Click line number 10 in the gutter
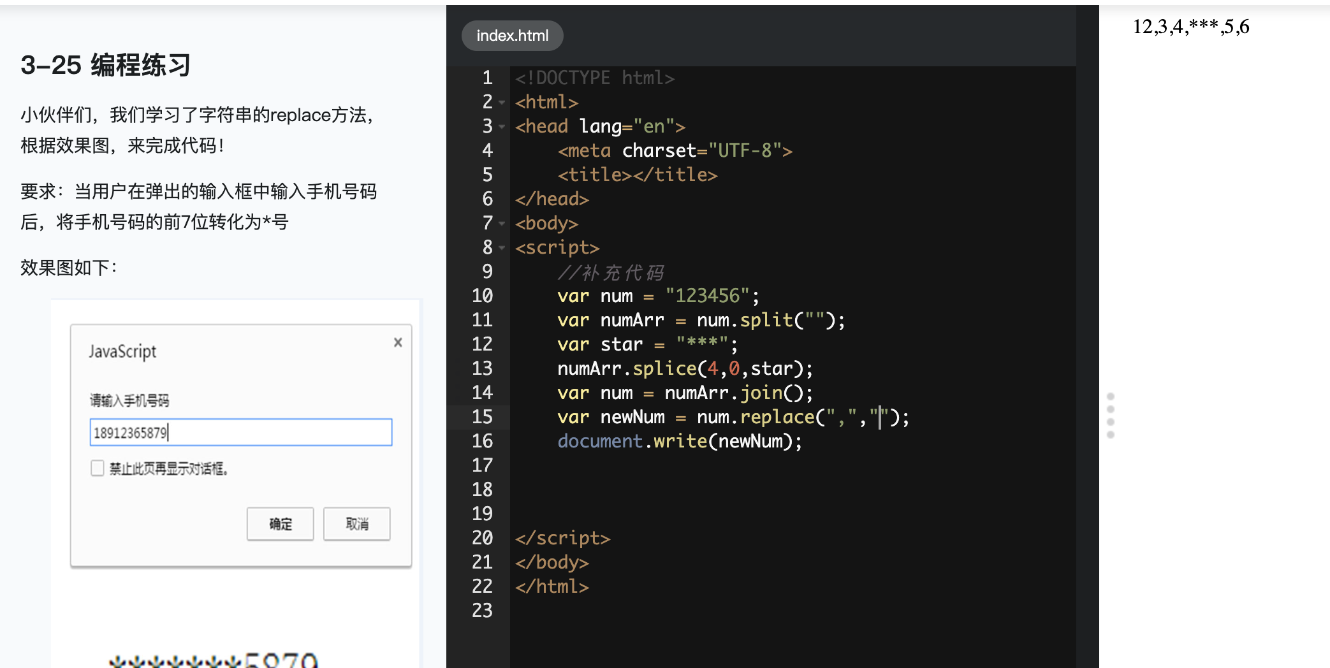Image resolution: width=1330 pixels, height=668 pixels. click(x=482, y=296)
